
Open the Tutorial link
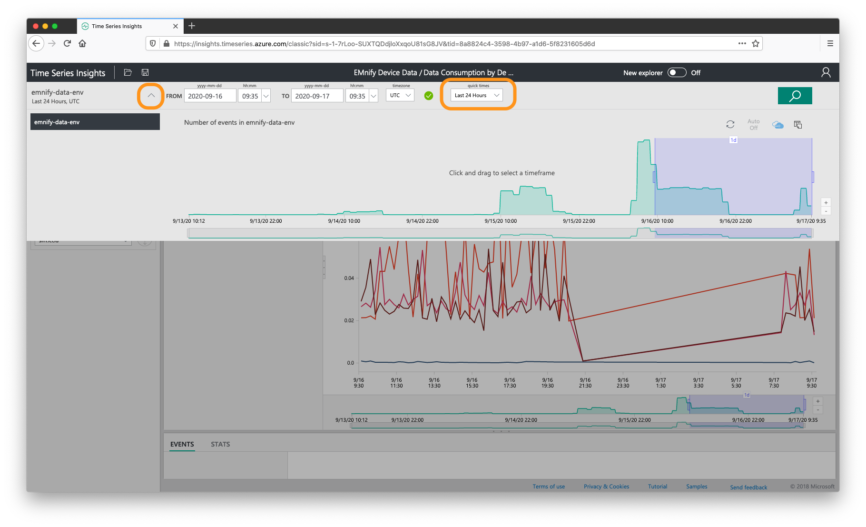click(658, 487)
